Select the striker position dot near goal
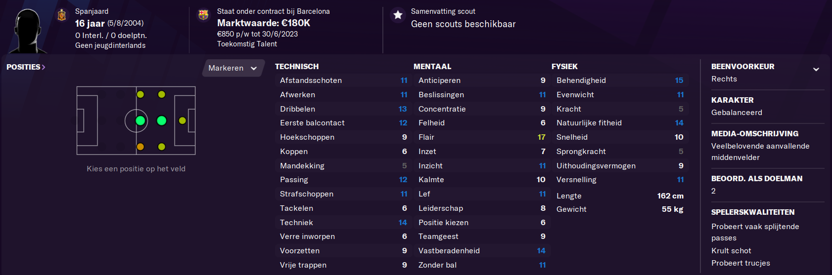Screen dimensions: 832x275 coord(183,120)
